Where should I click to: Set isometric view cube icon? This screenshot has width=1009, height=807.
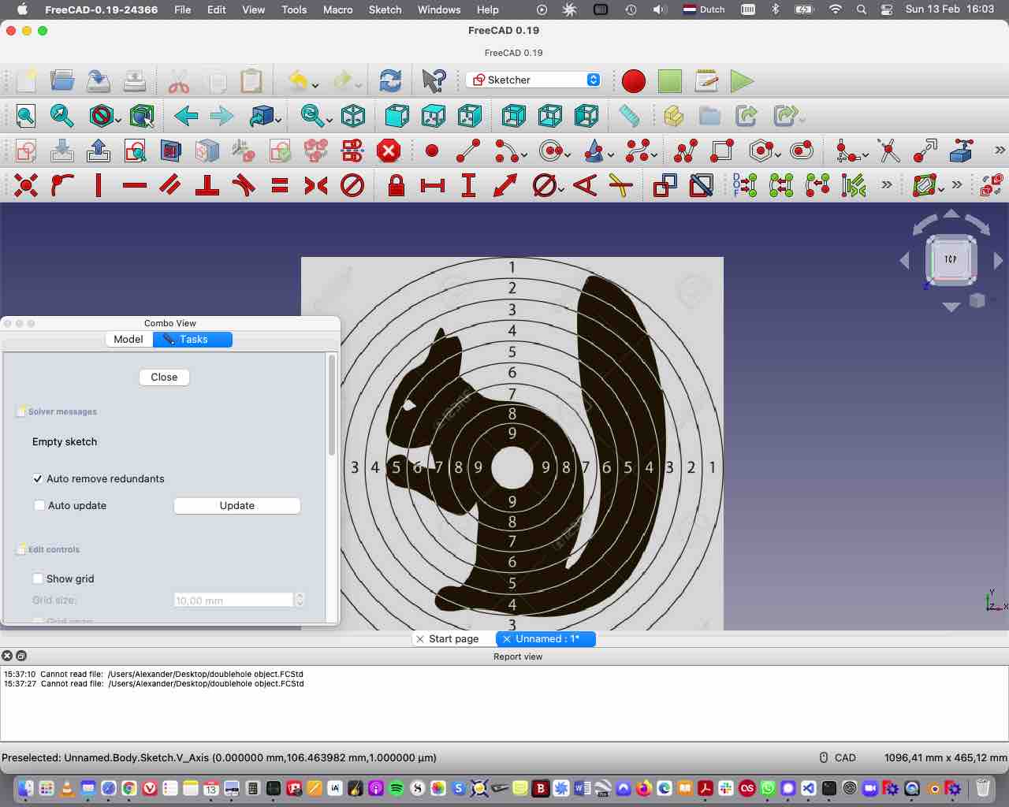353,117
